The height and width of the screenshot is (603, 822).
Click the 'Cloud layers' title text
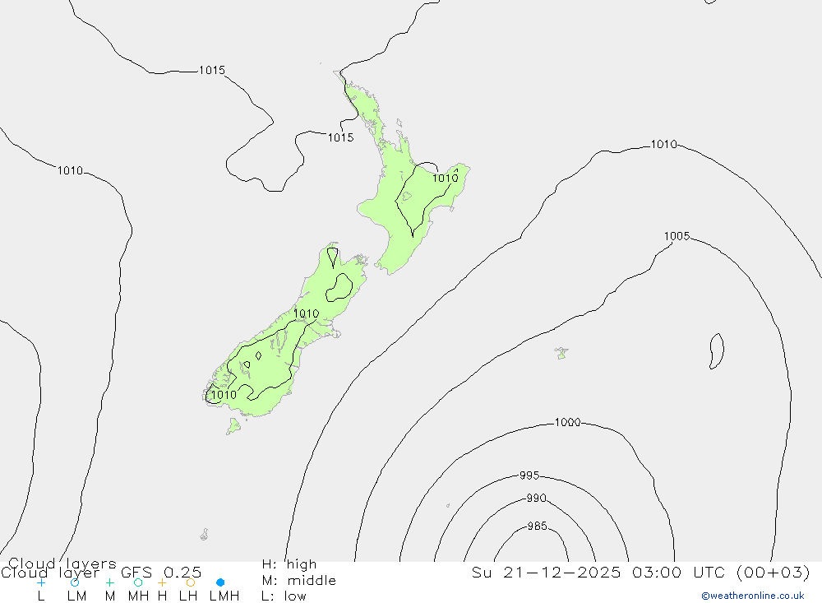click(x=62, y=564)
